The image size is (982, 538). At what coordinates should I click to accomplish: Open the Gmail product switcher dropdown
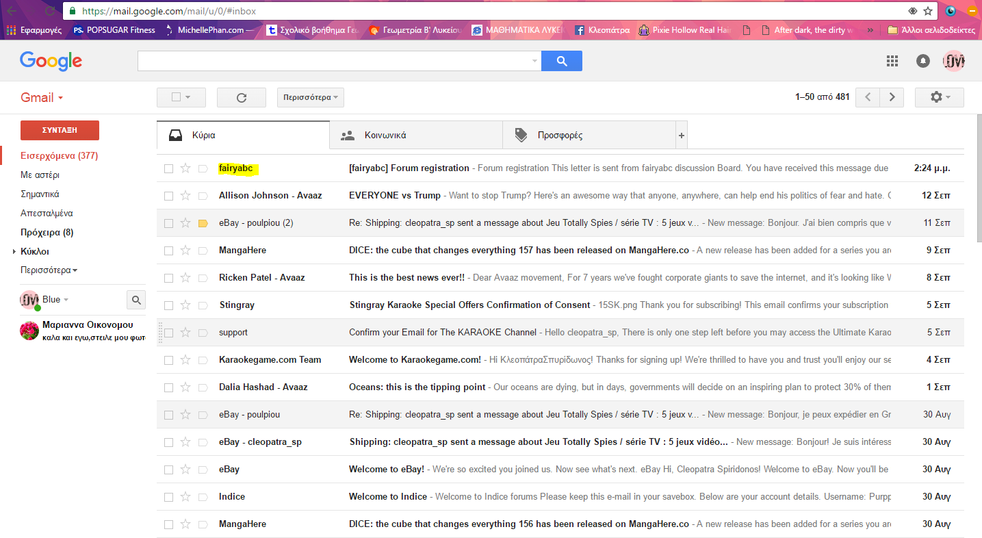point(42,97)
